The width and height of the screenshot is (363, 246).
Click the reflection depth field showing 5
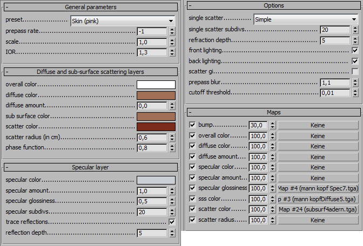pyautogui.click(x=152, y=233)
